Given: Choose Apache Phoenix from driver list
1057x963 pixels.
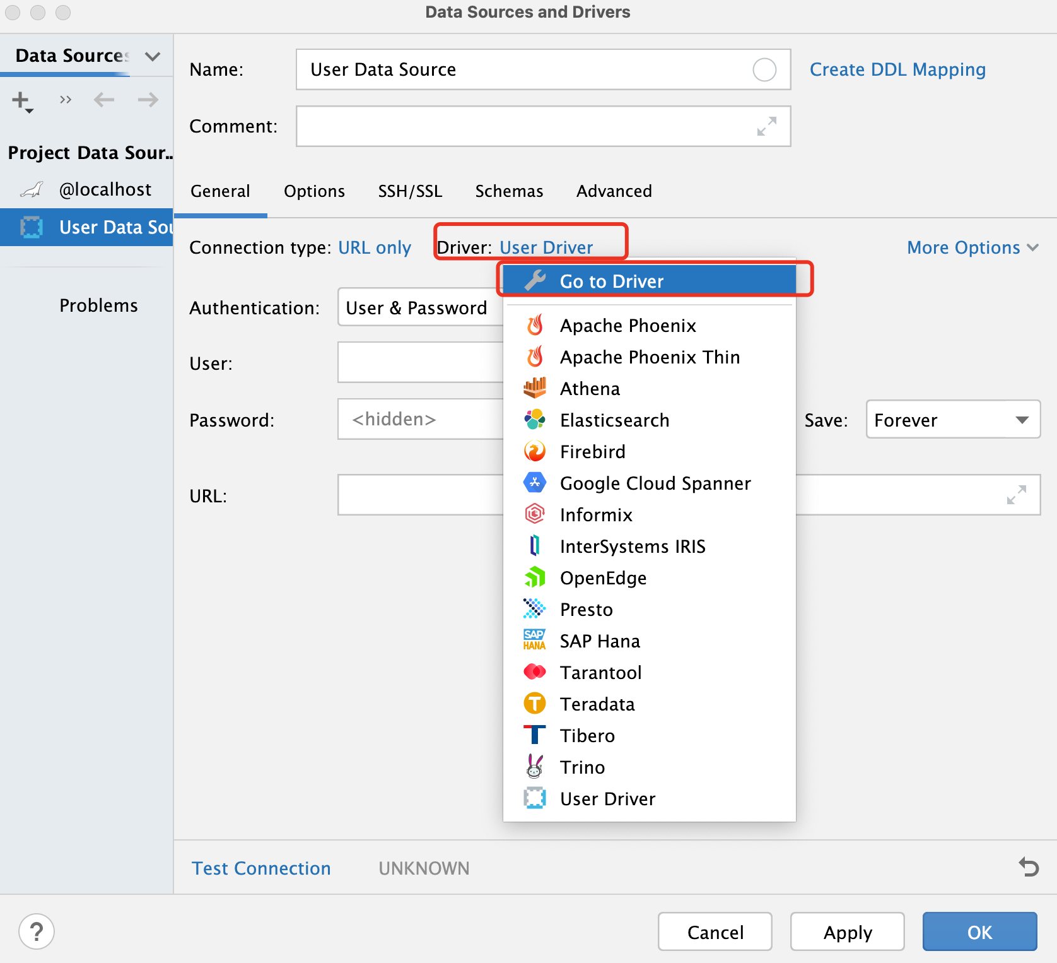Looking at the screenshot, I should [x=649, y=325].
